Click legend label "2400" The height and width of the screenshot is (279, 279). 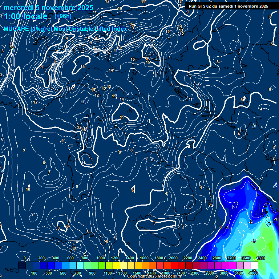[x=202, y=258]
